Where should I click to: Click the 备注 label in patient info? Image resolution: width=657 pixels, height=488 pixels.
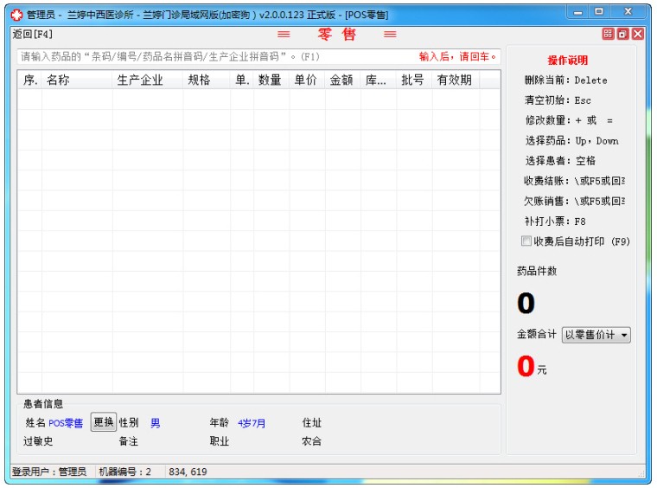[129, 441]
